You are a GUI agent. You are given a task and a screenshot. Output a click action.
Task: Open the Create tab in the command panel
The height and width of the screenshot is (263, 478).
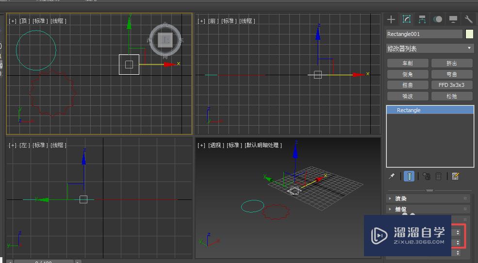tap(391, 19)
